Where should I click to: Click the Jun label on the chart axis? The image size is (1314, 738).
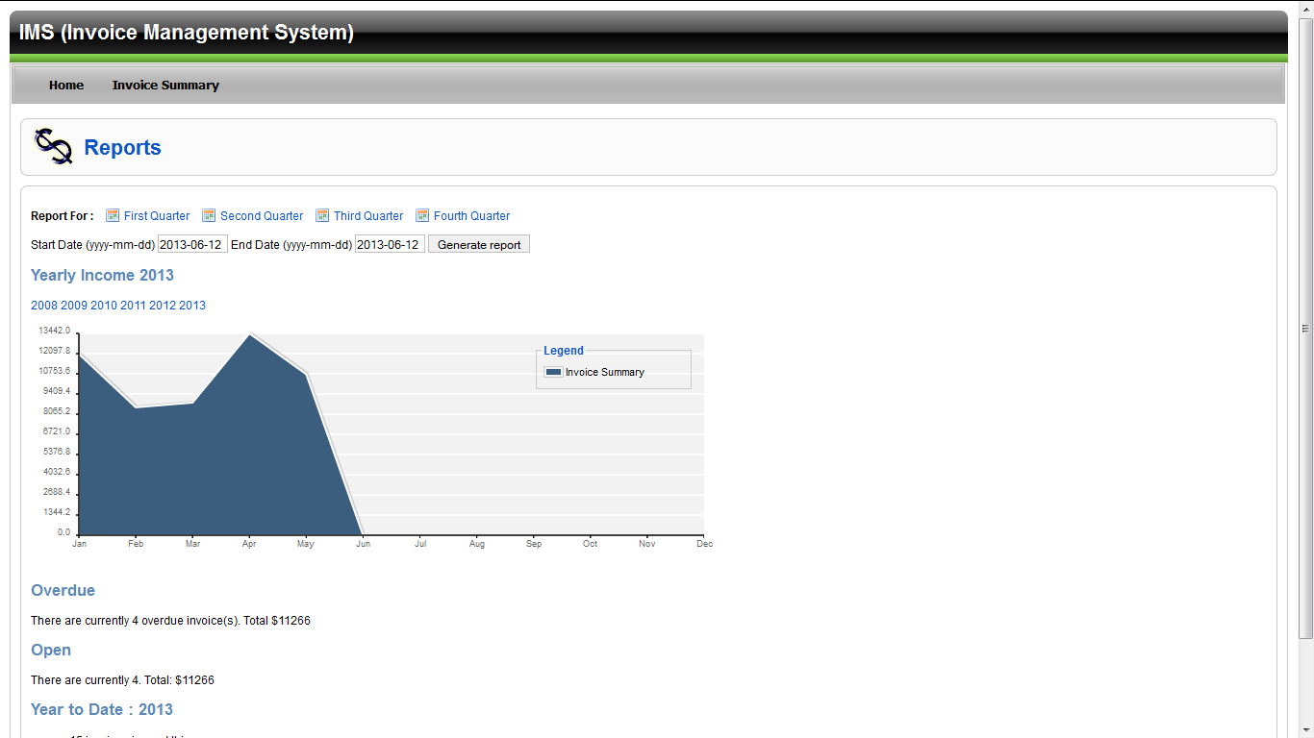(x=363, y=544)
